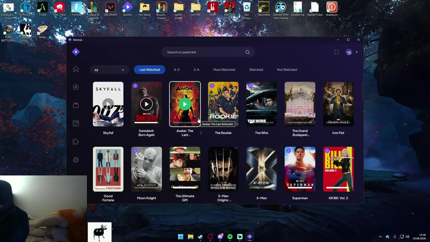
Task: Open The Ultimate Gift poster
Action: (x=185, y=169)
